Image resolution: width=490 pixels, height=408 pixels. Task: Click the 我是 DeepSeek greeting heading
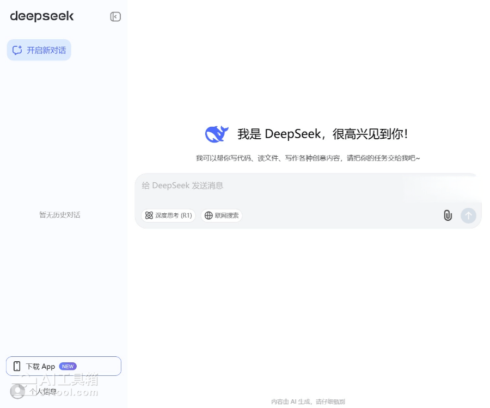point(322,134)
